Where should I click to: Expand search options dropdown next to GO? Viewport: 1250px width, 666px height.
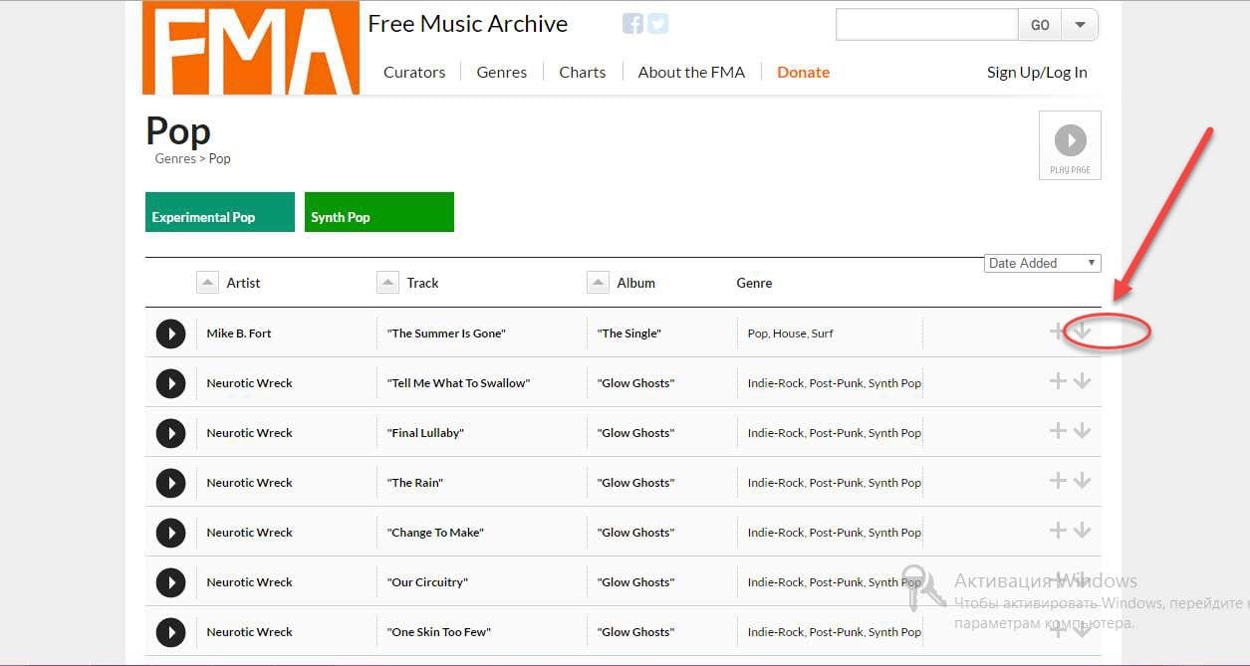(x=1081, y=25)
